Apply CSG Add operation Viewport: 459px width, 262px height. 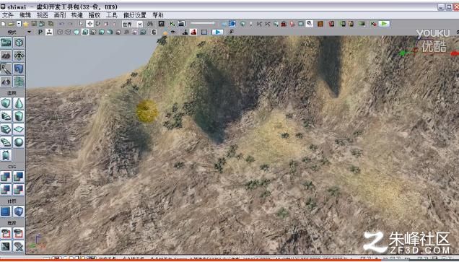(x=6, y=177)
